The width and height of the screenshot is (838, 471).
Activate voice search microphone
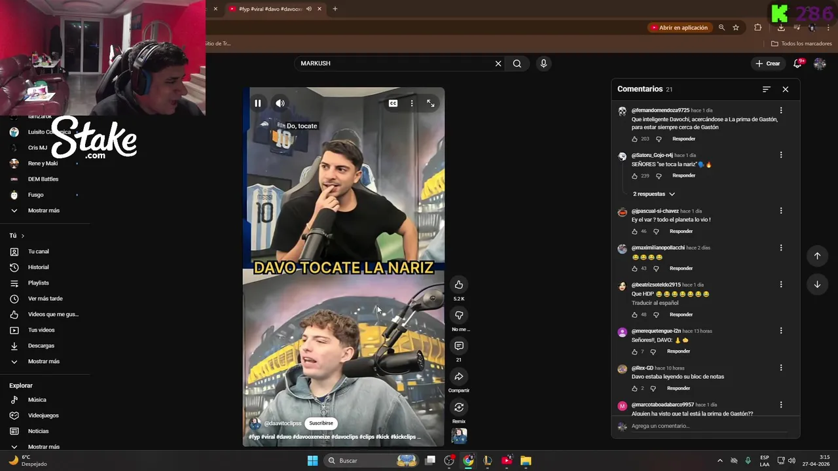543,63
